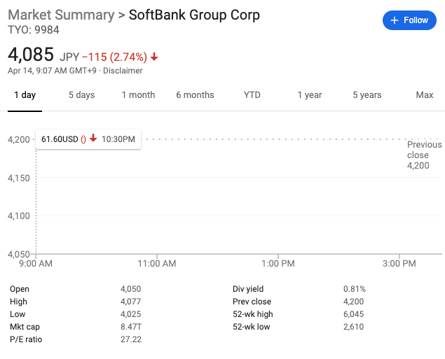
Task: Click the Apr 14, 9:07 AM timestamp
Action: [52, 71]
